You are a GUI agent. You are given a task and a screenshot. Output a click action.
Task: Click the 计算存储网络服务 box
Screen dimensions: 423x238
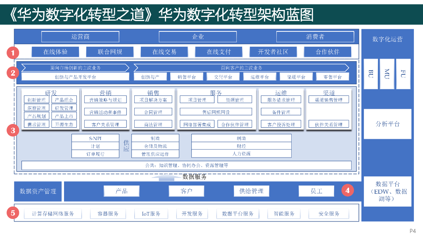(x=53, y=214)
